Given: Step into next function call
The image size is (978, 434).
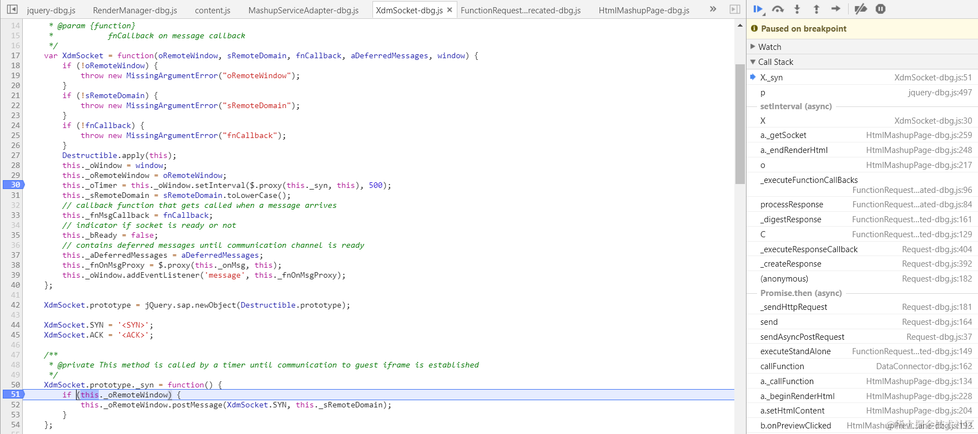Looking at the screenshot, I should (x=797, y=9).
